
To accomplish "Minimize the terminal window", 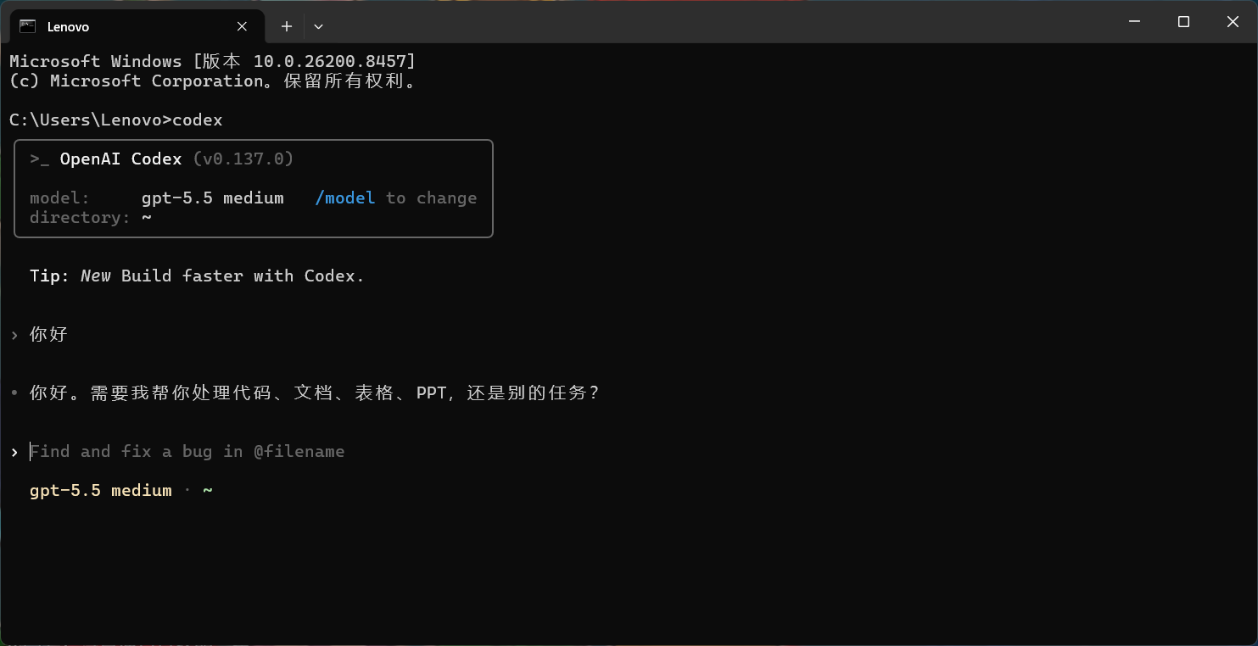I will [x=1134, y=22].
